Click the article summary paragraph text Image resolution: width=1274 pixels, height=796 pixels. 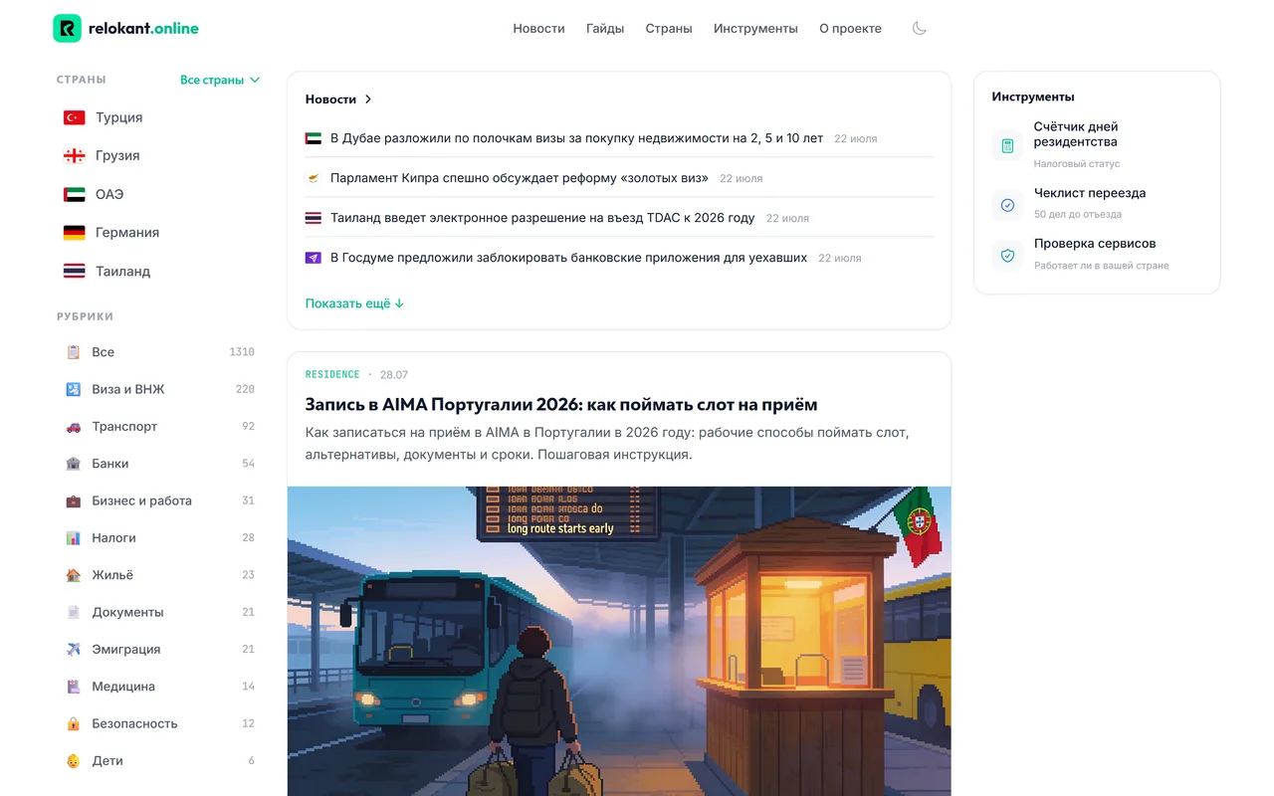(607, 444)
